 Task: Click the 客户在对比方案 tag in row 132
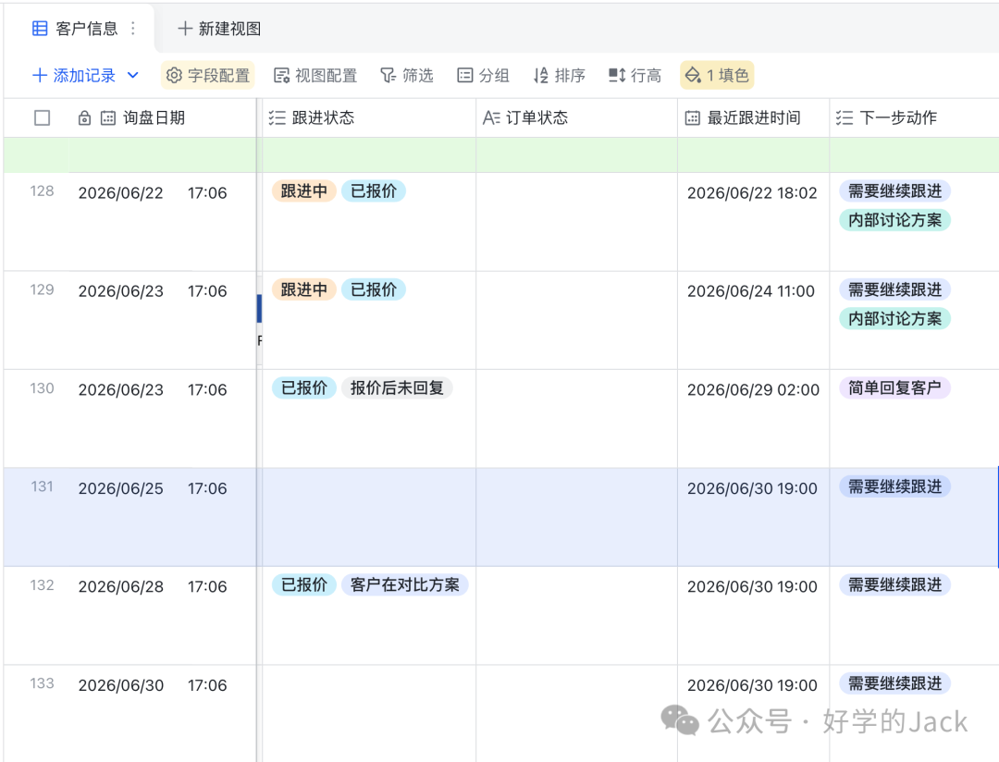click(404, 584)
